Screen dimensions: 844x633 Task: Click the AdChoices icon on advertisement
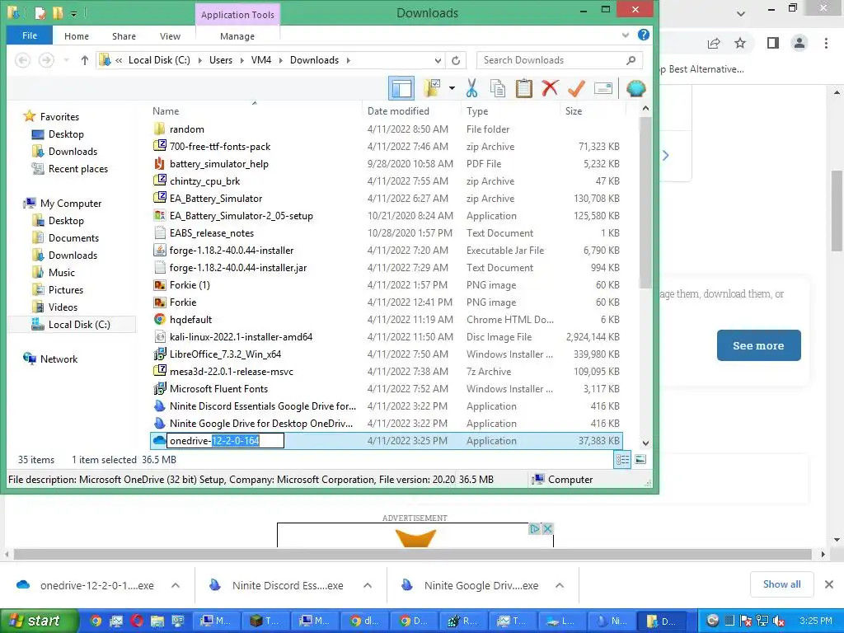click(x=534, y=528)
